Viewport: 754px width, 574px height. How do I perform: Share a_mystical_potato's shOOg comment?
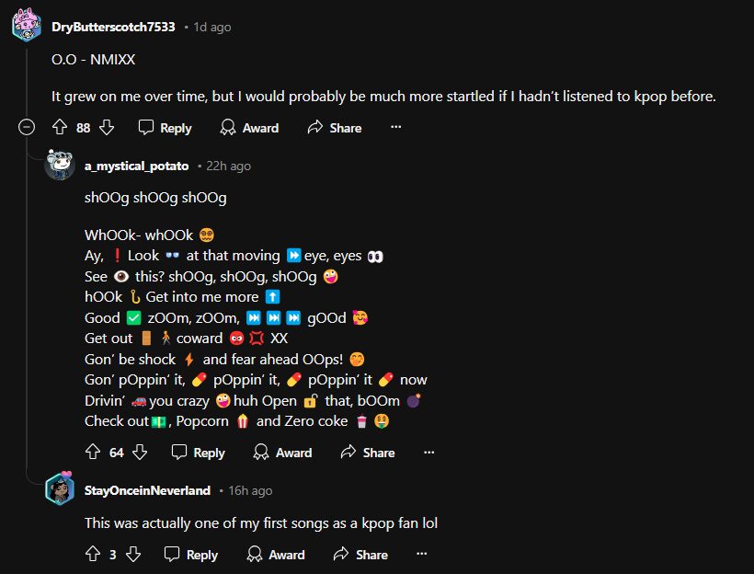(x=366, y=452)
